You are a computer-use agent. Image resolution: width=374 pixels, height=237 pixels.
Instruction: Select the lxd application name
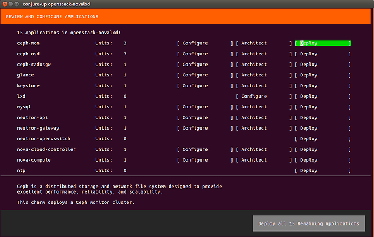(21, 97)
